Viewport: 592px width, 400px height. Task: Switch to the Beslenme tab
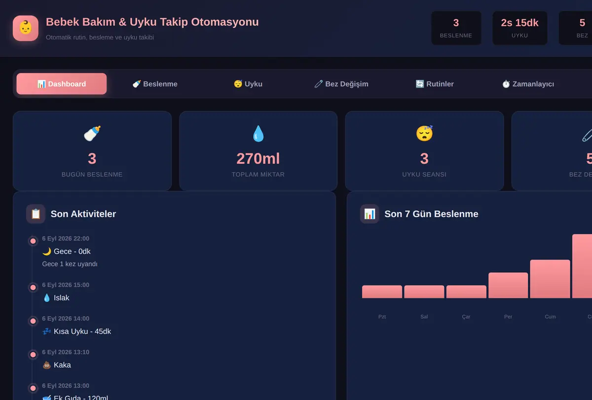(155, 84)
